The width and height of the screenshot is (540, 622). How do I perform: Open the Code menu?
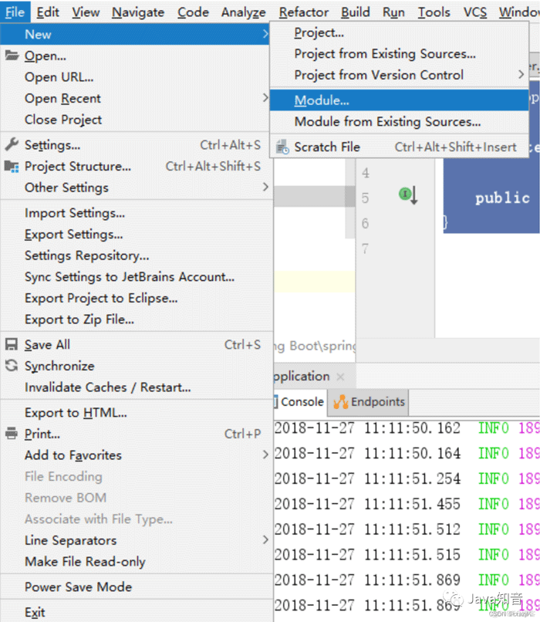[193, 12]
